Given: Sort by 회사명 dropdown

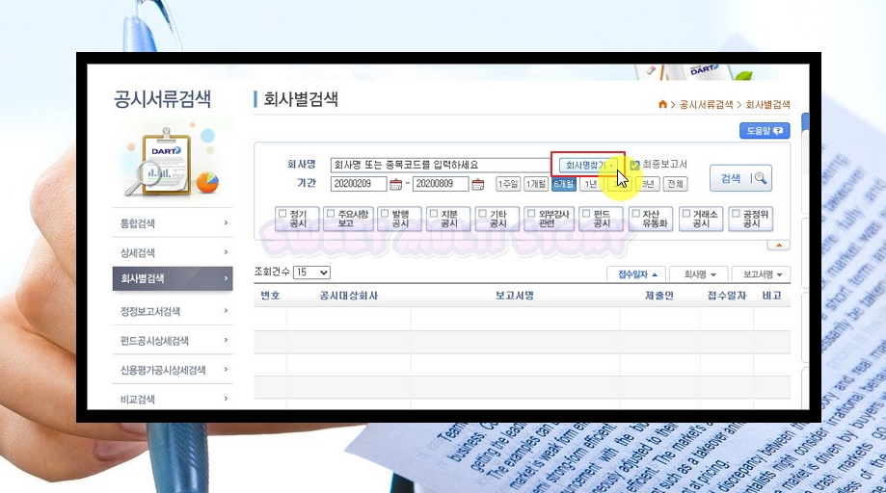Looking at the screenshot, I should [699, 274].
